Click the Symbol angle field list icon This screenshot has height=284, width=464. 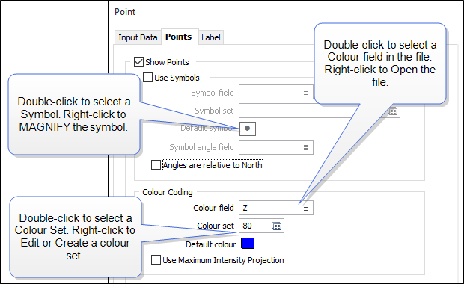pos(306,147)
